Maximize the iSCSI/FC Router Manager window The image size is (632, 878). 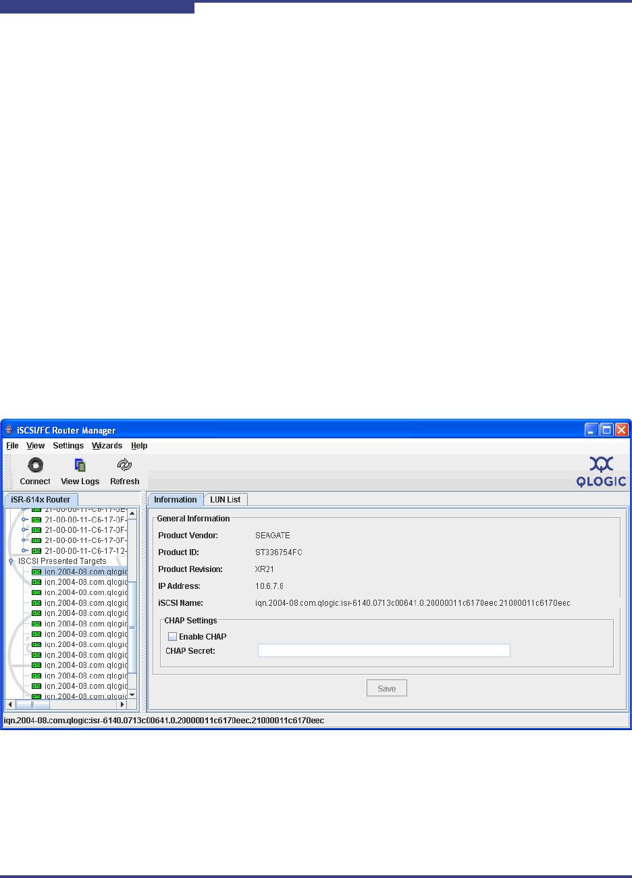pos(606,430)
